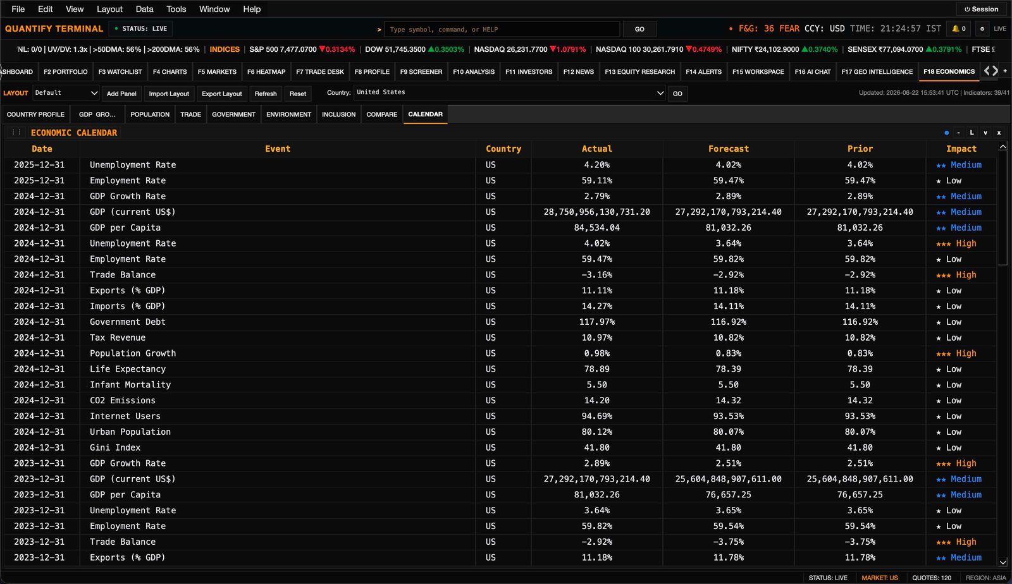Collapse calendar panel using the v icon
1012x584 pixels.
point(985,133)
